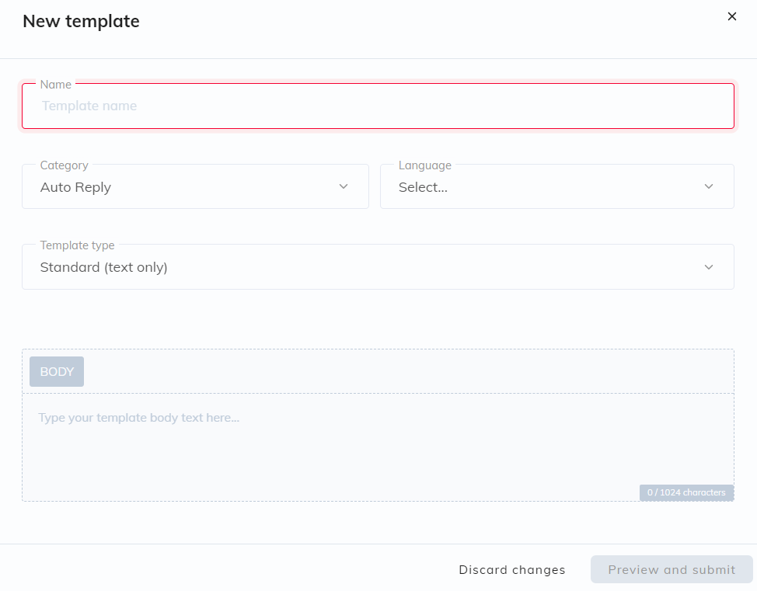Image resolution: width=757 pixels, height=591 pixels.
Task: Click the chevron arrow in Category field
Action: (344, 186)
